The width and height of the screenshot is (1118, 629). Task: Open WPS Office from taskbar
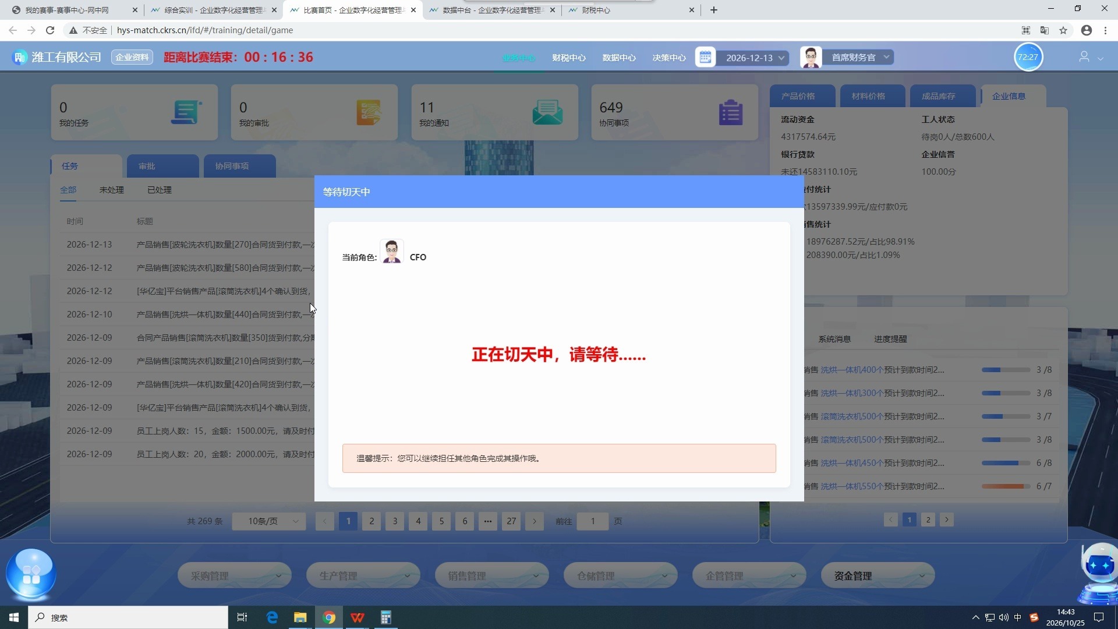(358, 617)
